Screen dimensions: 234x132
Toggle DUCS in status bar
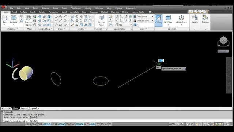(x=87, y=124)
